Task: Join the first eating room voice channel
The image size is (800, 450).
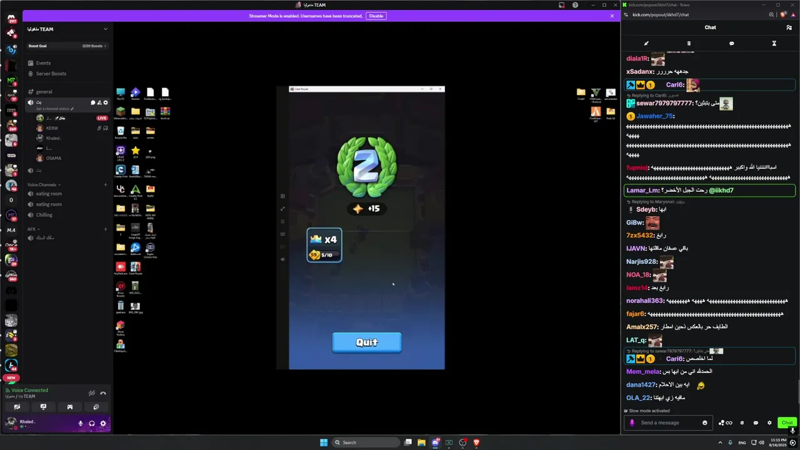Action: click(x=49, y=194)
